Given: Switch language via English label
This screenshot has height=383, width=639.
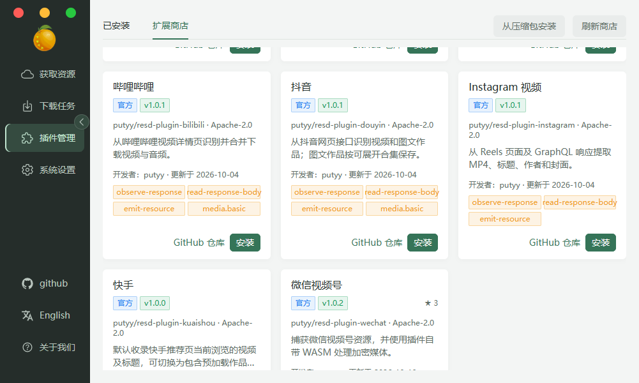Looking at the screenshot, I should click(55, 315).
